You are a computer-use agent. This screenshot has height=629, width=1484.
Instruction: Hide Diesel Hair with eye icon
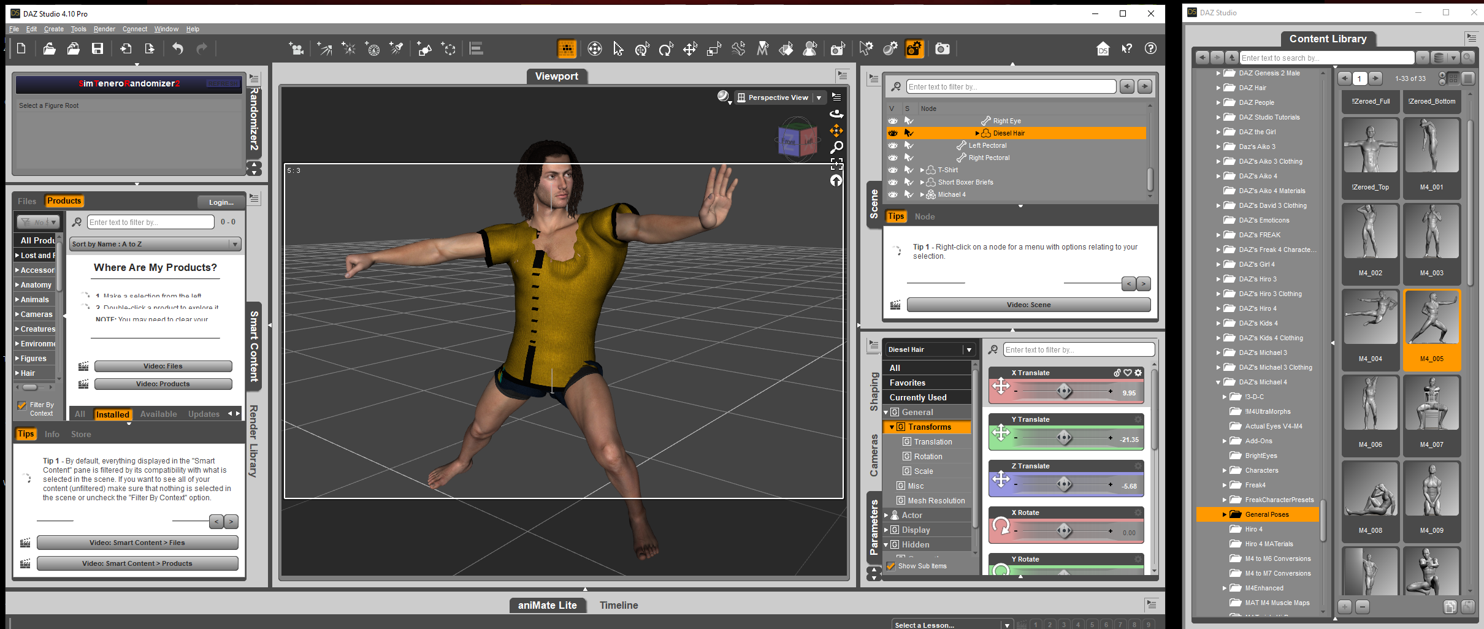click(893, 133)
